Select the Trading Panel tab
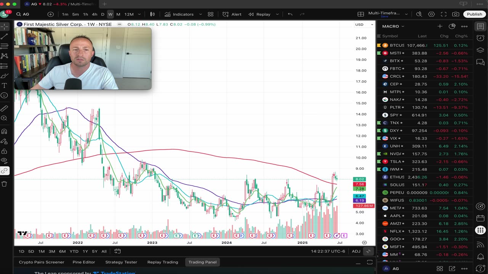Screen dimensions: 488x274 click(x=202, y=262)
